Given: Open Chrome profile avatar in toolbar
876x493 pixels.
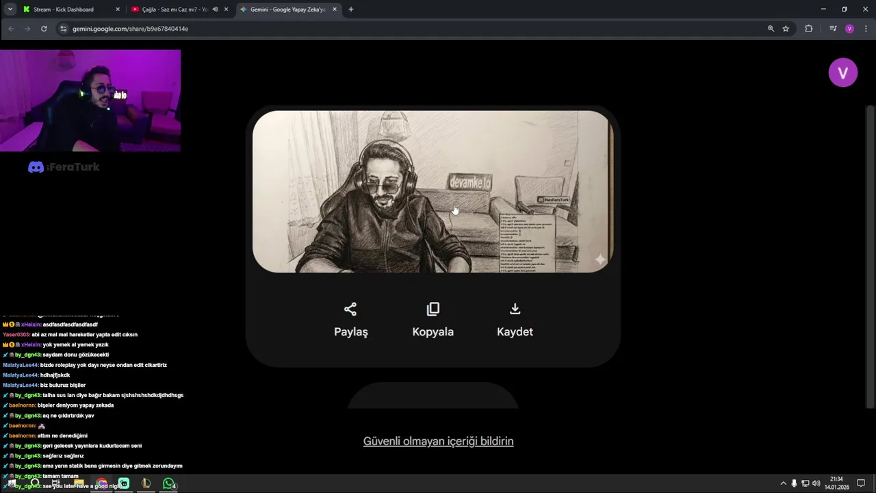Looking at the screenshot, I should [849, 29].
